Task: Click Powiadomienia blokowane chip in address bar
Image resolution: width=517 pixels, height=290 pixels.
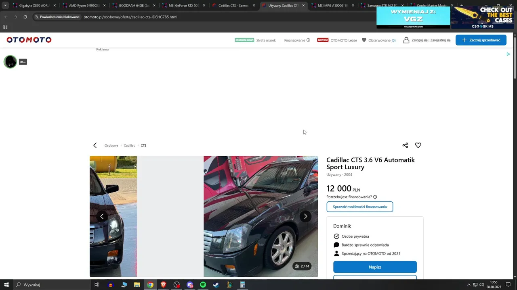Action: coord(57,17)
